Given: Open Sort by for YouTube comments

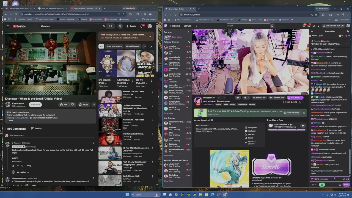Looking at the screenshot, I should point(36,128).
